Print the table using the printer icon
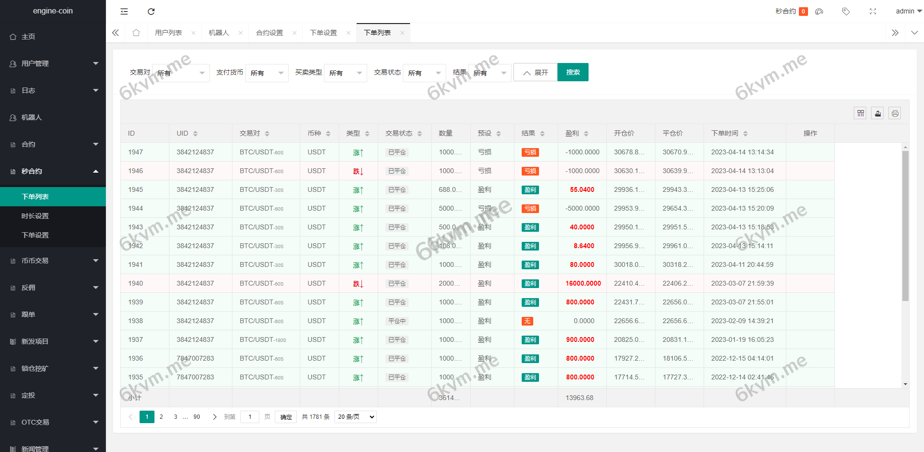 click(895, 113)
